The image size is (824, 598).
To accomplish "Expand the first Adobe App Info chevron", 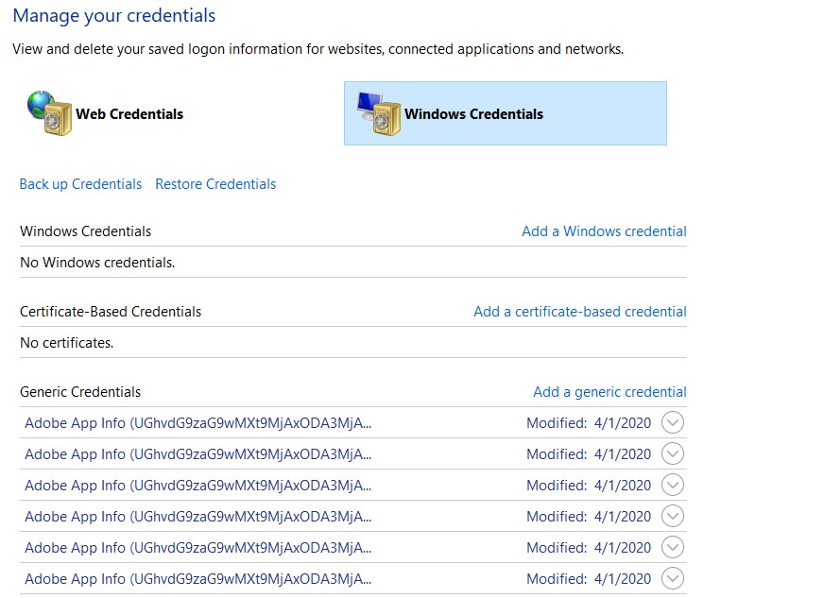I will [x=673, y=423].
